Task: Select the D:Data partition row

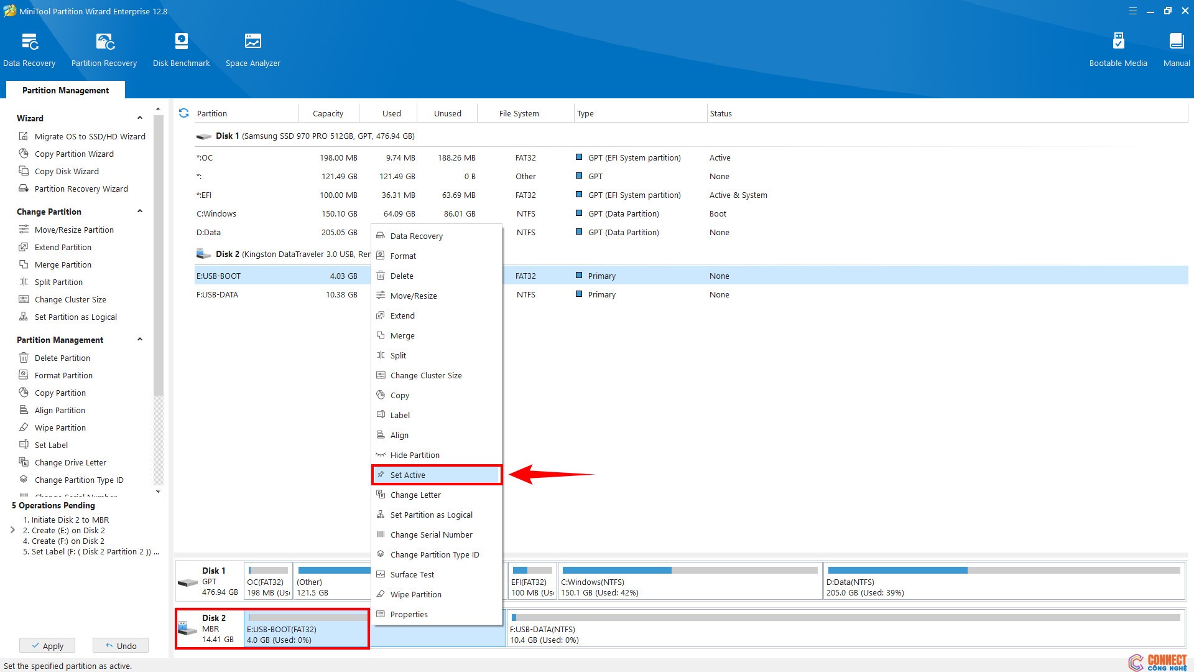Action: [691, 232]
